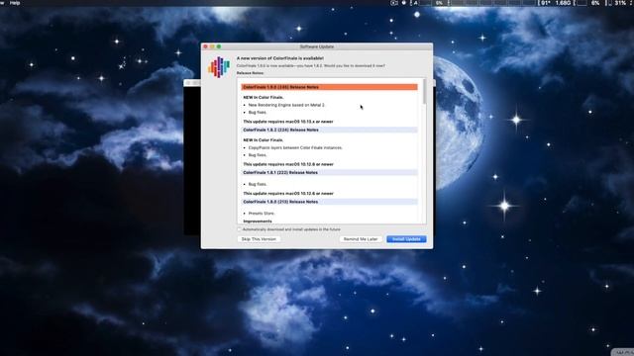Enable automatically download and install updates
Screen dimensions: 634x356
click(x=239, y=229)
